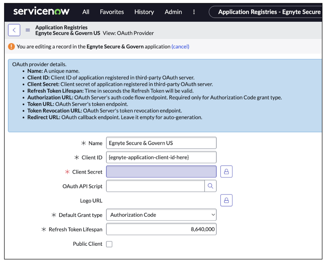Open the Admin menu
The height and width of the screenshot is (262, 325).
[x=173, y=12]
